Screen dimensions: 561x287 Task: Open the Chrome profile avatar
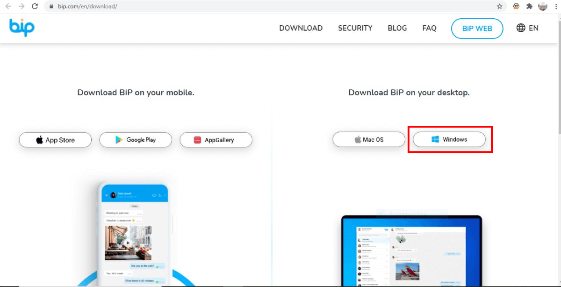[x=542, y=7]
